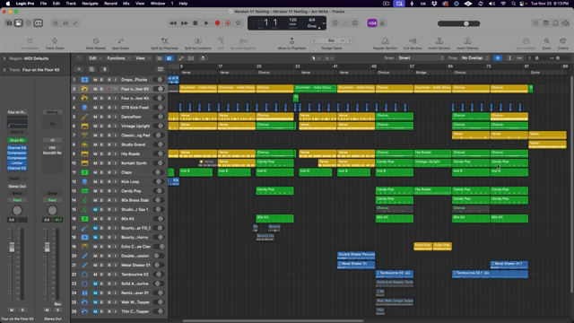Expand the Track inspector disclosure triangle
574x323 pixels.
tap(4, 70)
